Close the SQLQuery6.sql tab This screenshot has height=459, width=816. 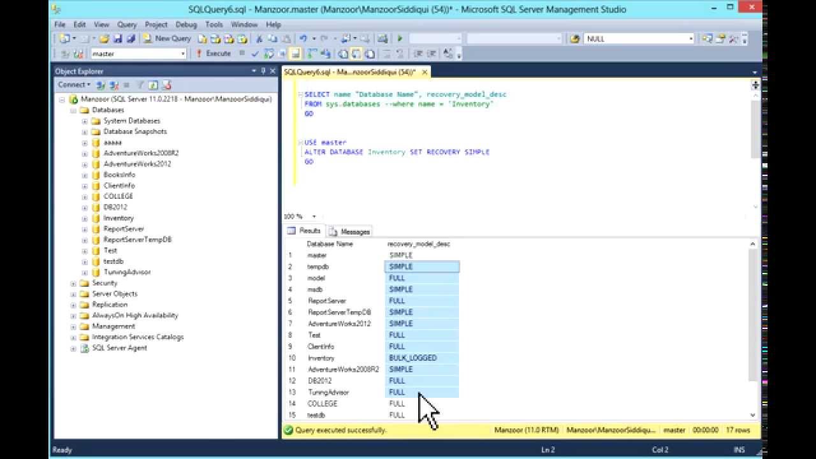pyautogui.click(x=425, y=72)
